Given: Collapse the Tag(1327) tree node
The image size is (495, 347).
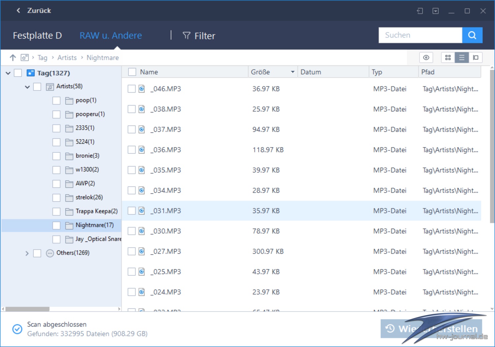Looking at the screenshot, I should [8, 73].
